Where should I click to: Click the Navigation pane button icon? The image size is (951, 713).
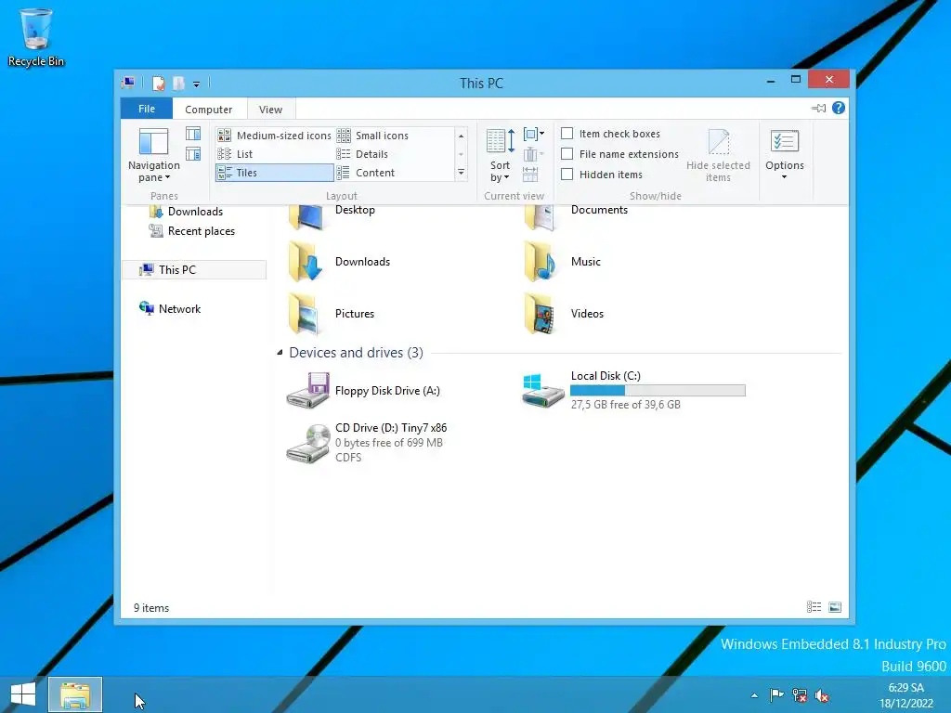tap(153, 142)
